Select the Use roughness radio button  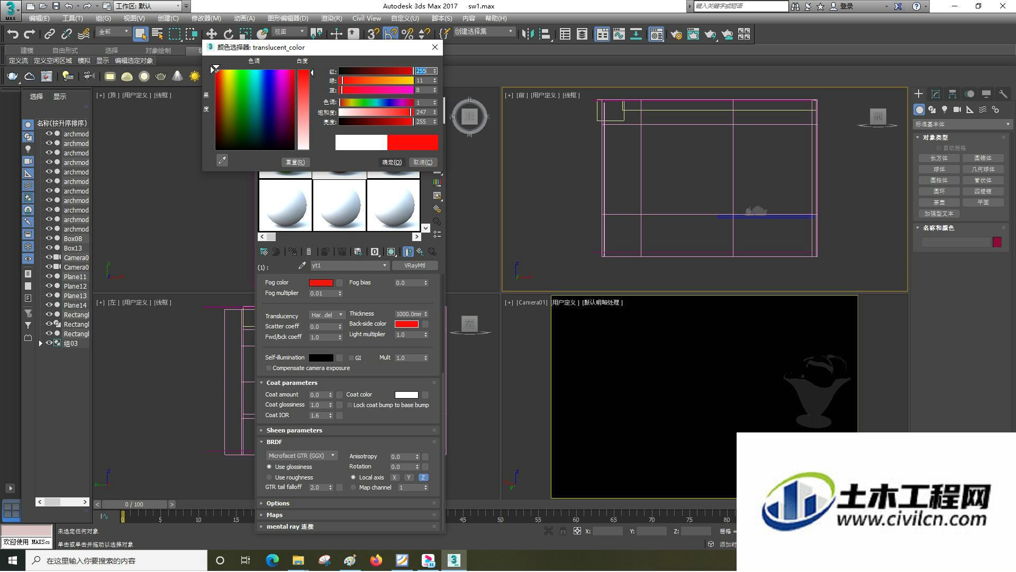click(269, 478)
